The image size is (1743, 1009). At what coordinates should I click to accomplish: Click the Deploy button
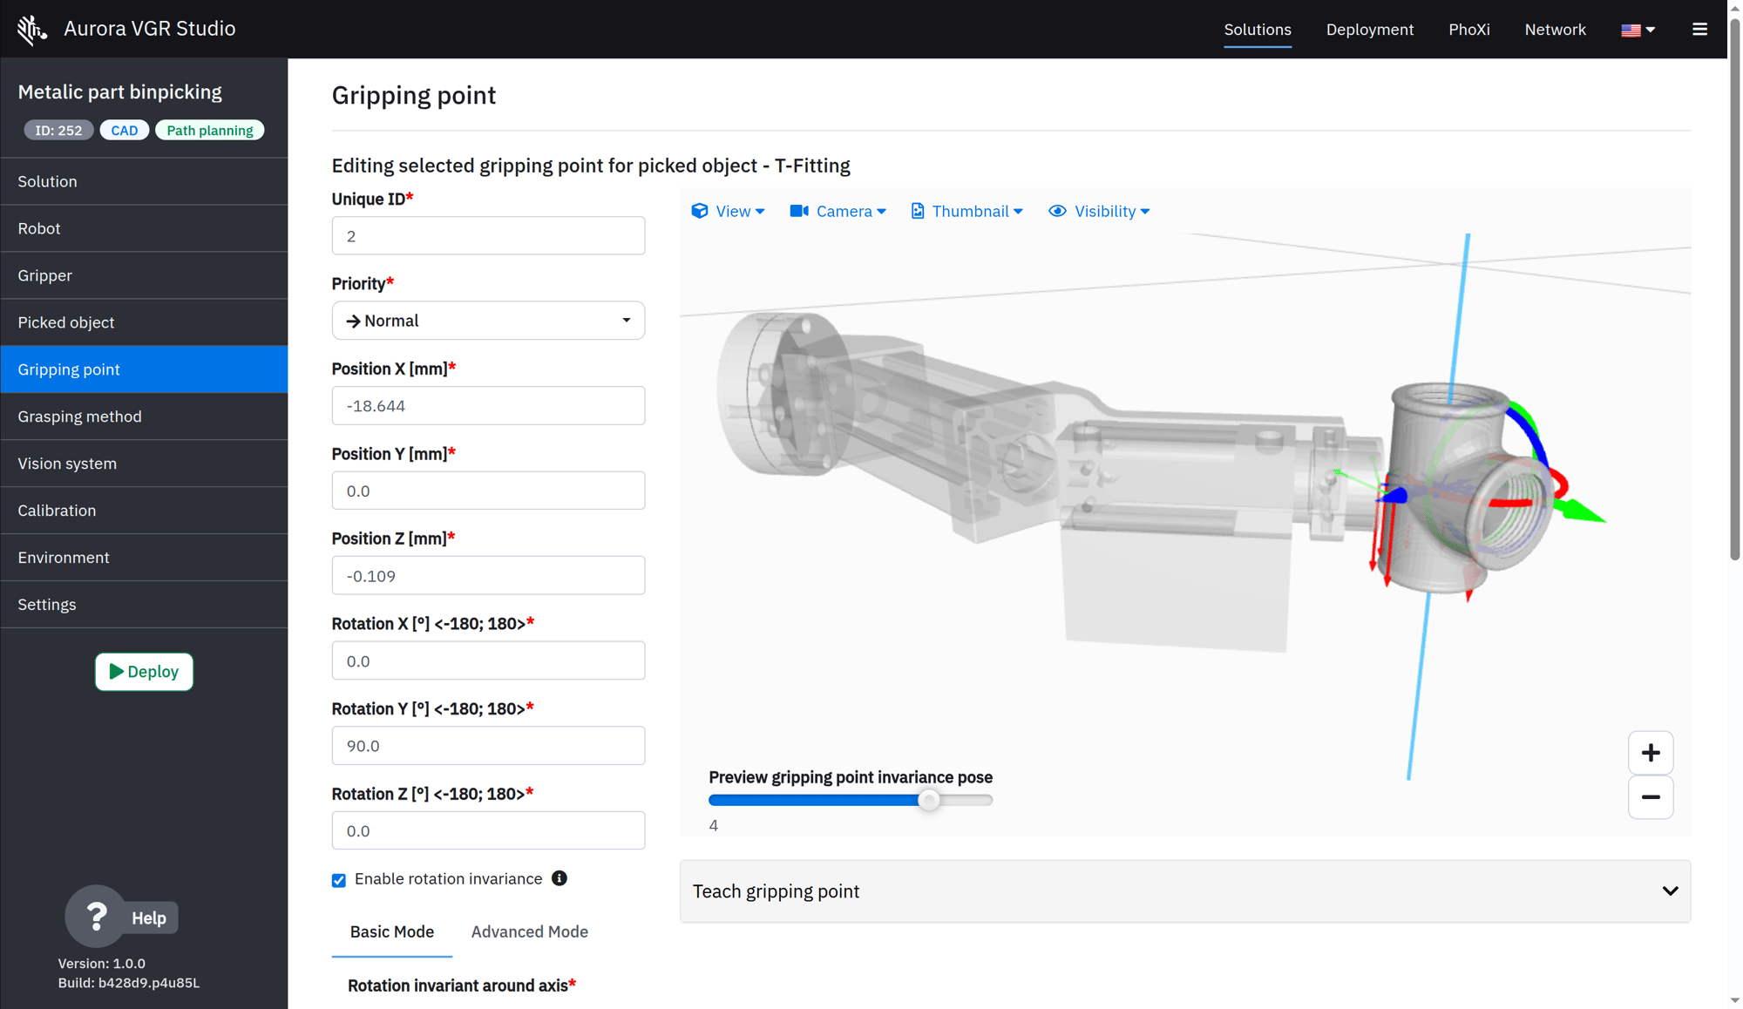144,672
